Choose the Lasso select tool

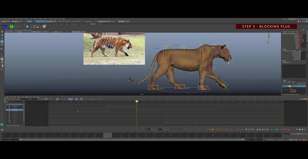point(2,35)
